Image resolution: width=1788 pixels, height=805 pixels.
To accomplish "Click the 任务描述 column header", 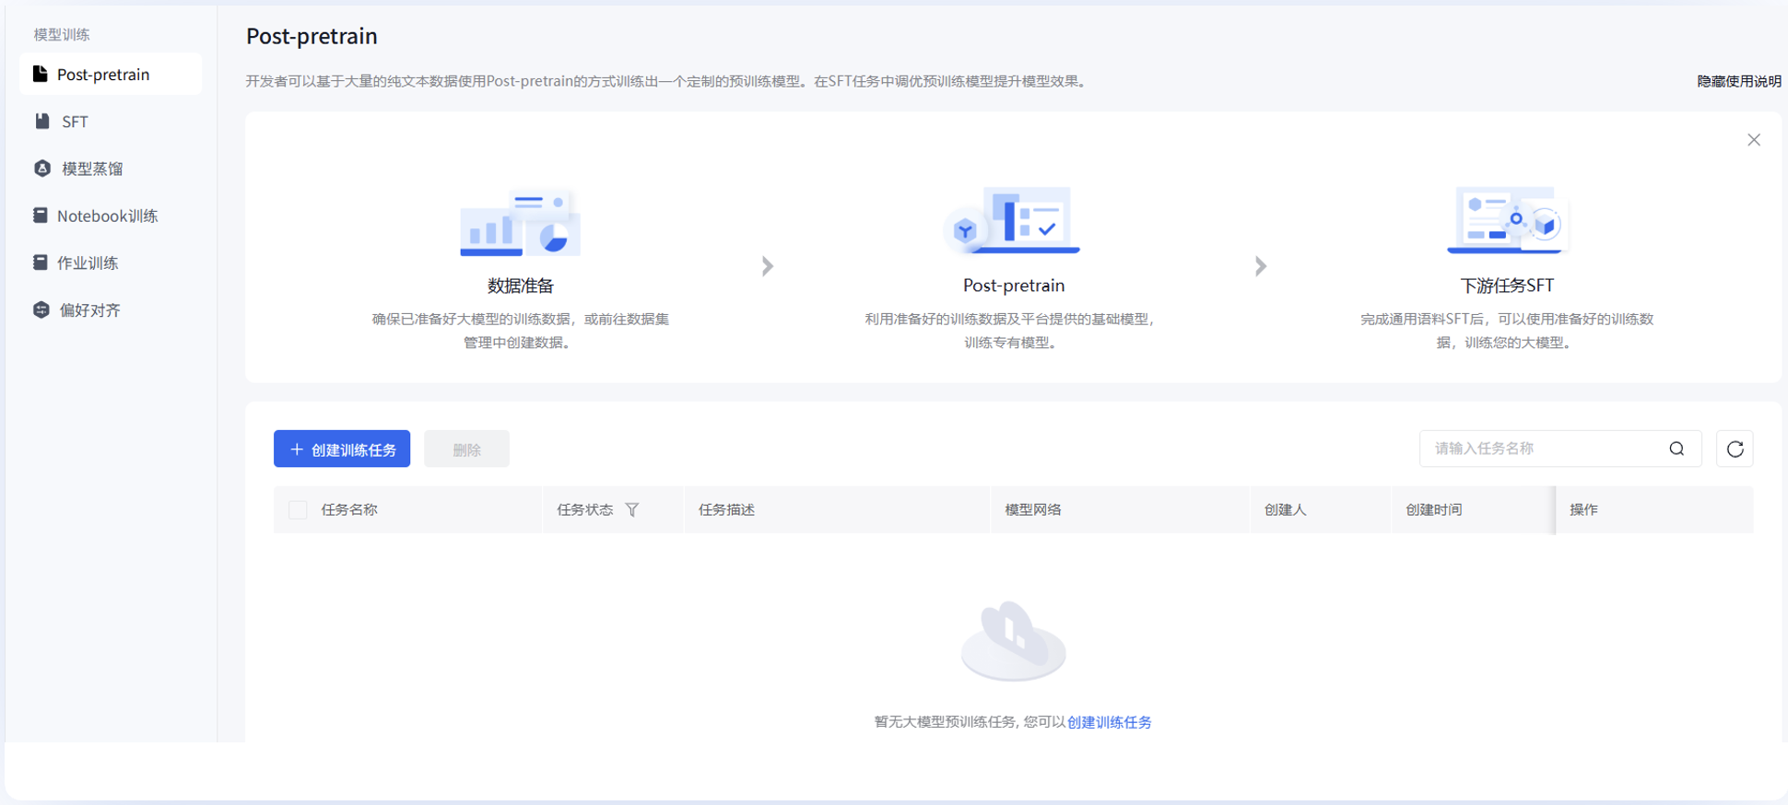I will [x=726, y=509].
